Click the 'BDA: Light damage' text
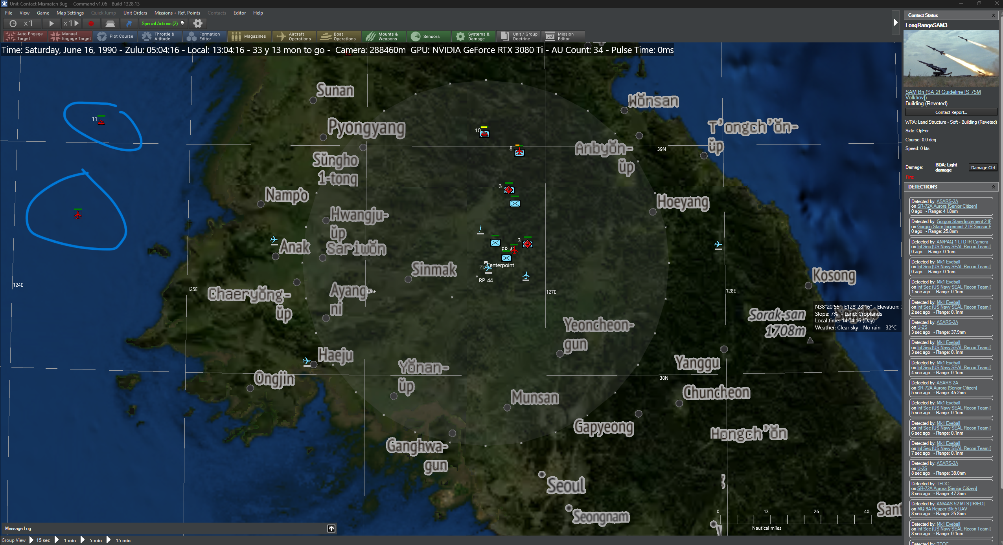The image size is (1003, 545). 946,167
